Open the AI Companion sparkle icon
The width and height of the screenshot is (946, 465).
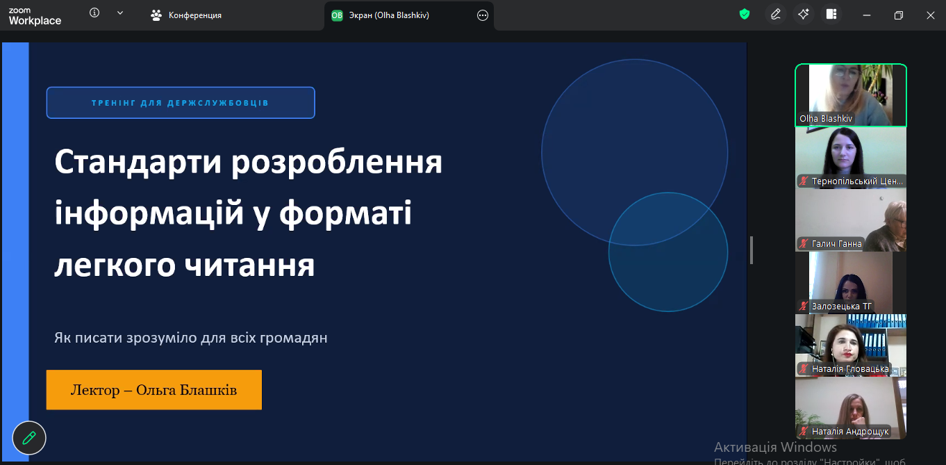(804, 15)
